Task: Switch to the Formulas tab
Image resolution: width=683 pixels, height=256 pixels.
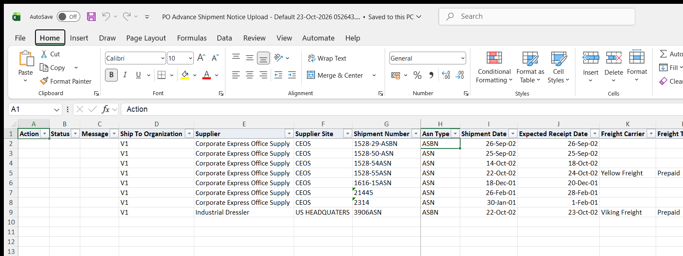Action: pyautogui.click(x=192, y=38)
